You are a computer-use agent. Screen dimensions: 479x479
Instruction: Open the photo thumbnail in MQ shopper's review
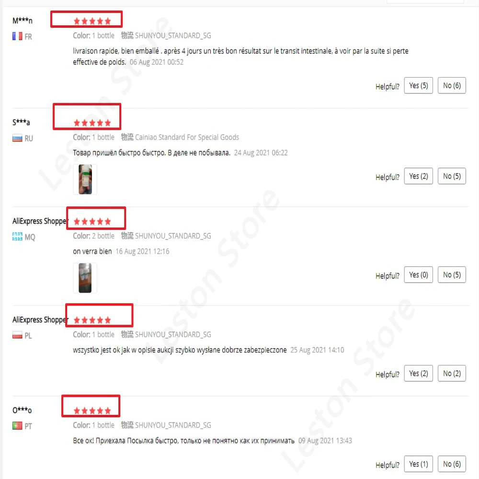click(x=85, y=278)
